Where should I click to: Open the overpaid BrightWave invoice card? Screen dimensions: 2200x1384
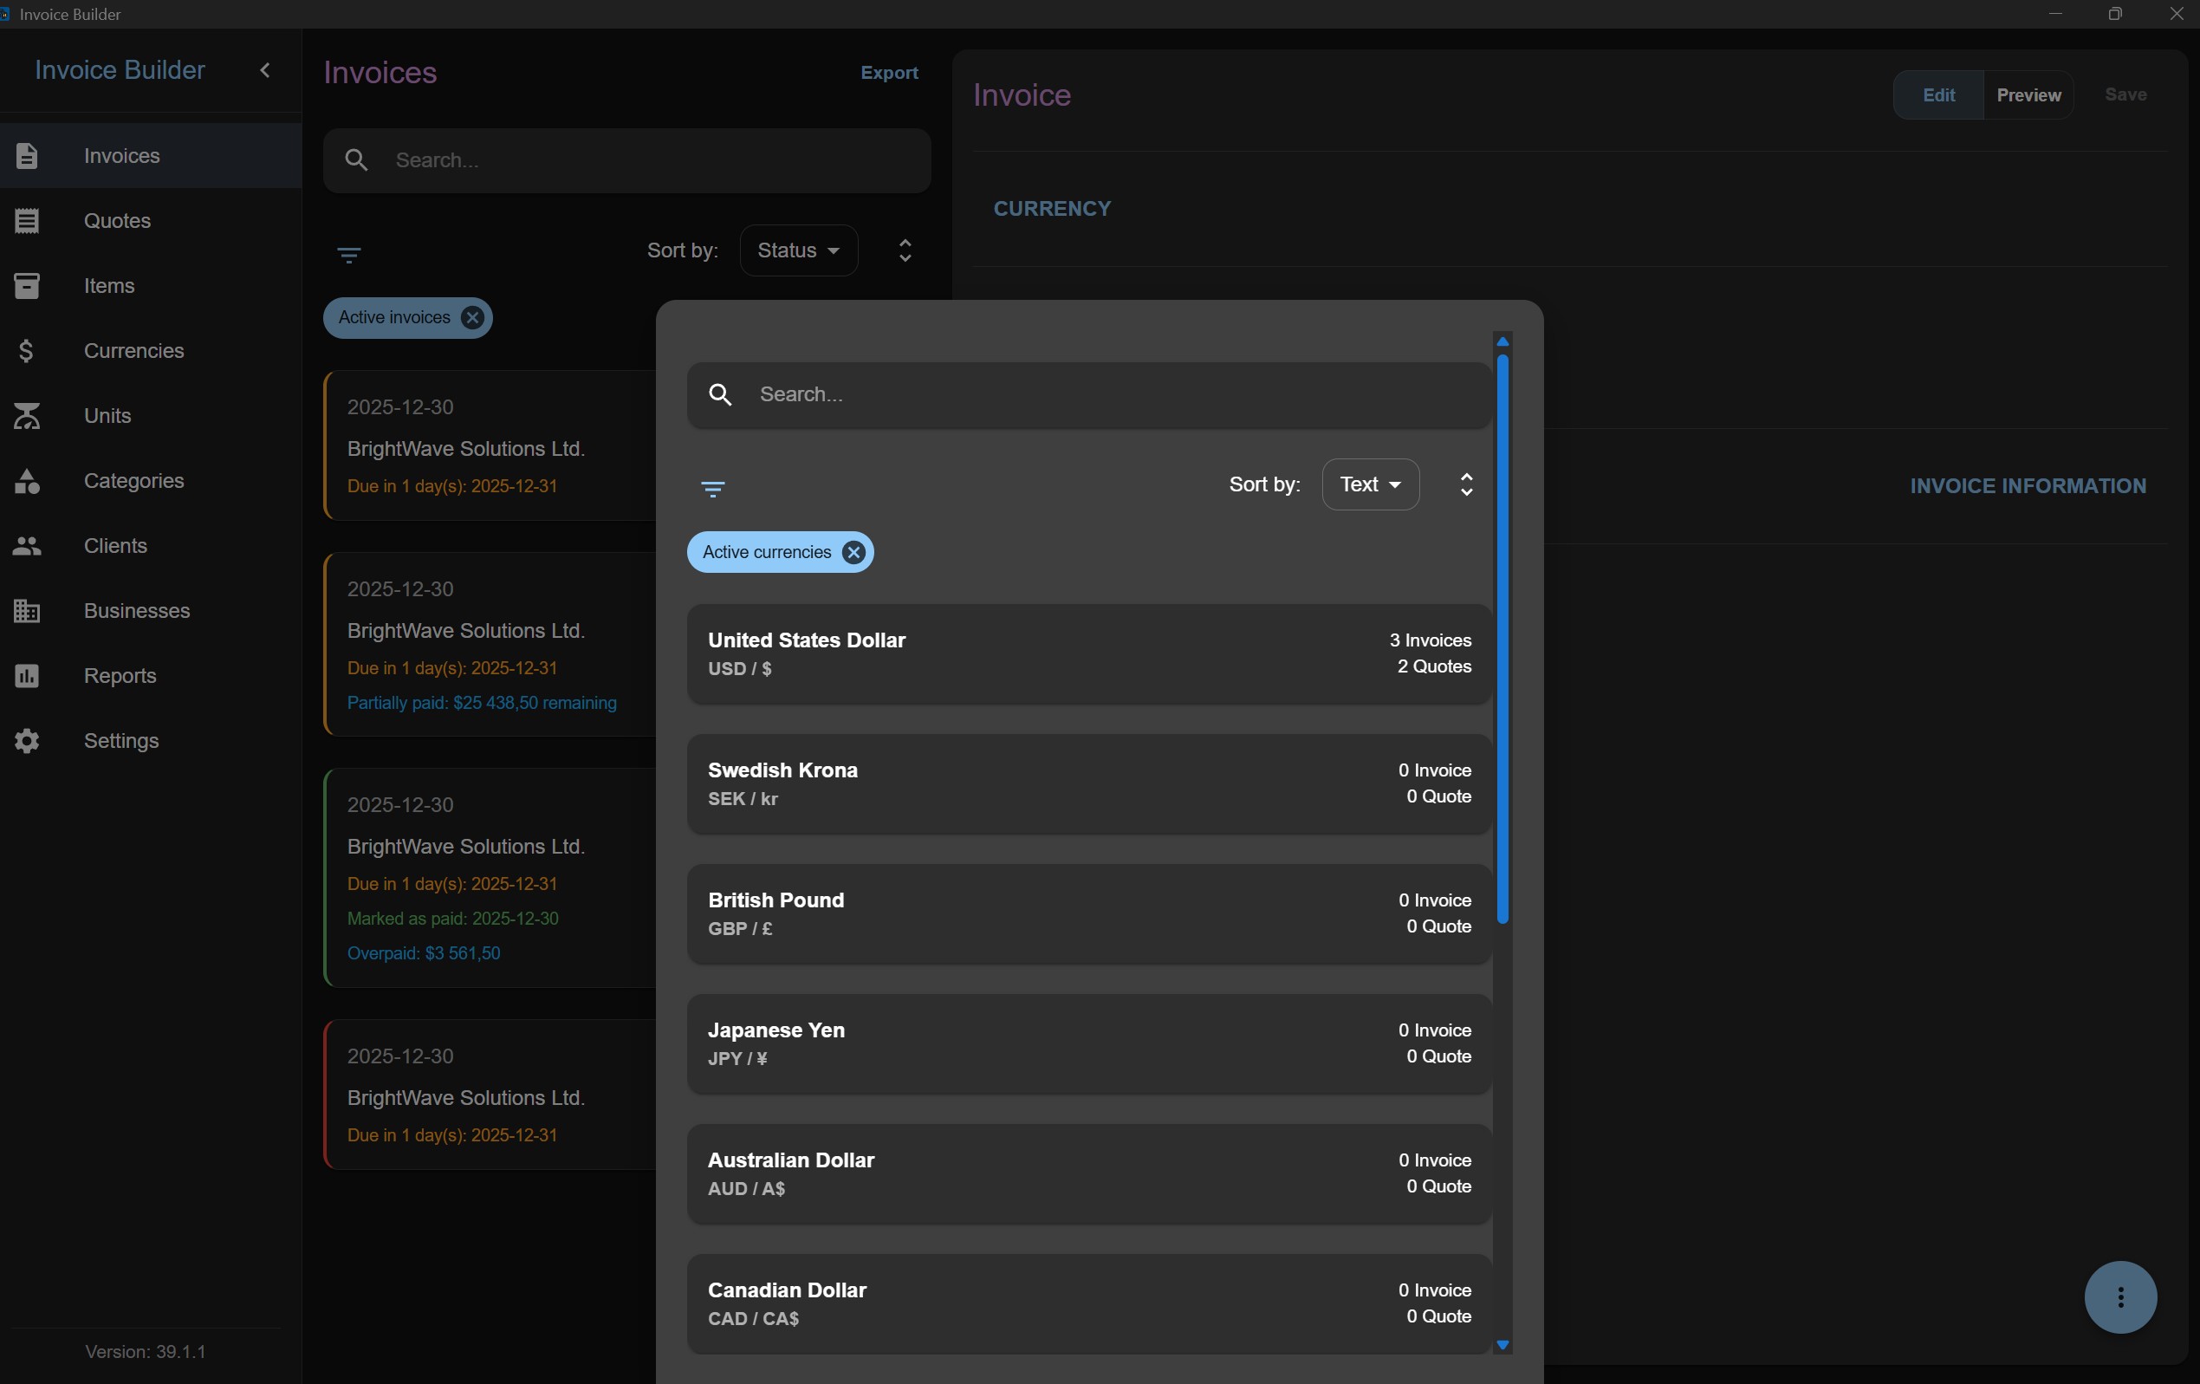coord(490,878)
